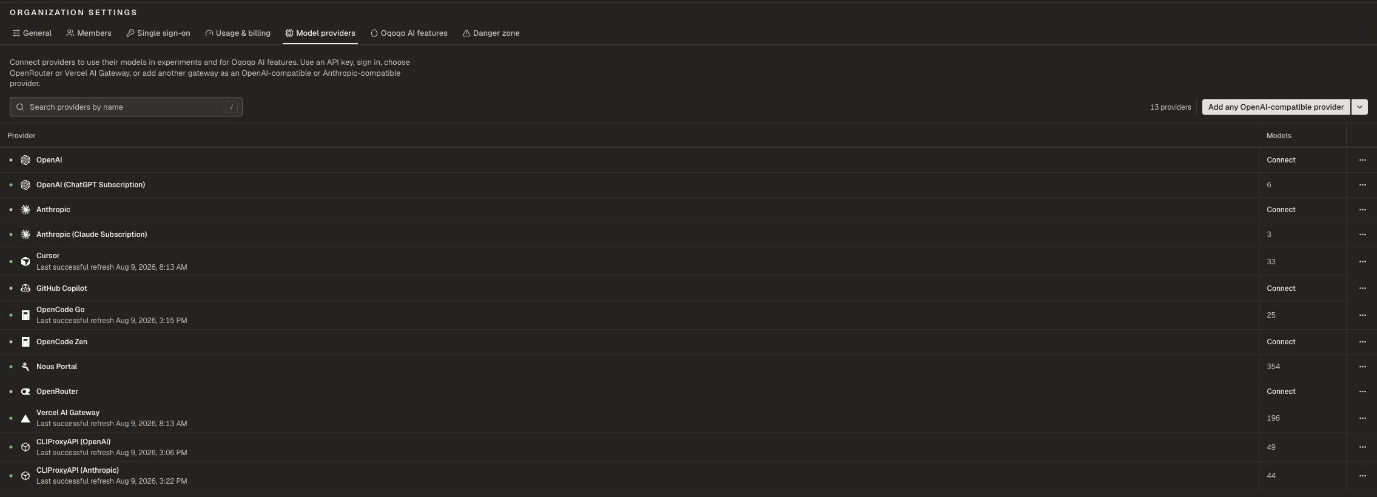Open more options for Nous Portal row
Viewport: 1377px width, 497px height.
coord(1362,367)
